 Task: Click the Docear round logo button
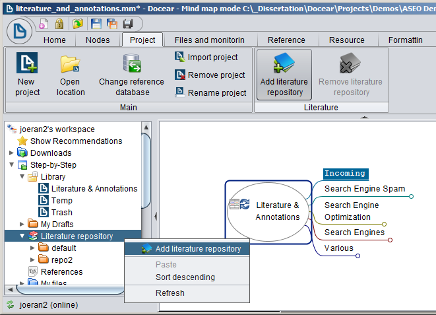coord(19,31)
